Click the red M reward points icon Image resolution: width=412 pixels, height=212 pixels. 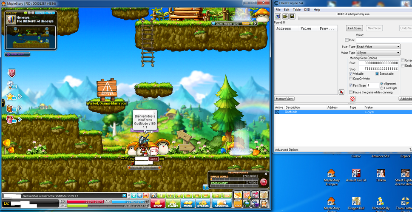point(264,182)
